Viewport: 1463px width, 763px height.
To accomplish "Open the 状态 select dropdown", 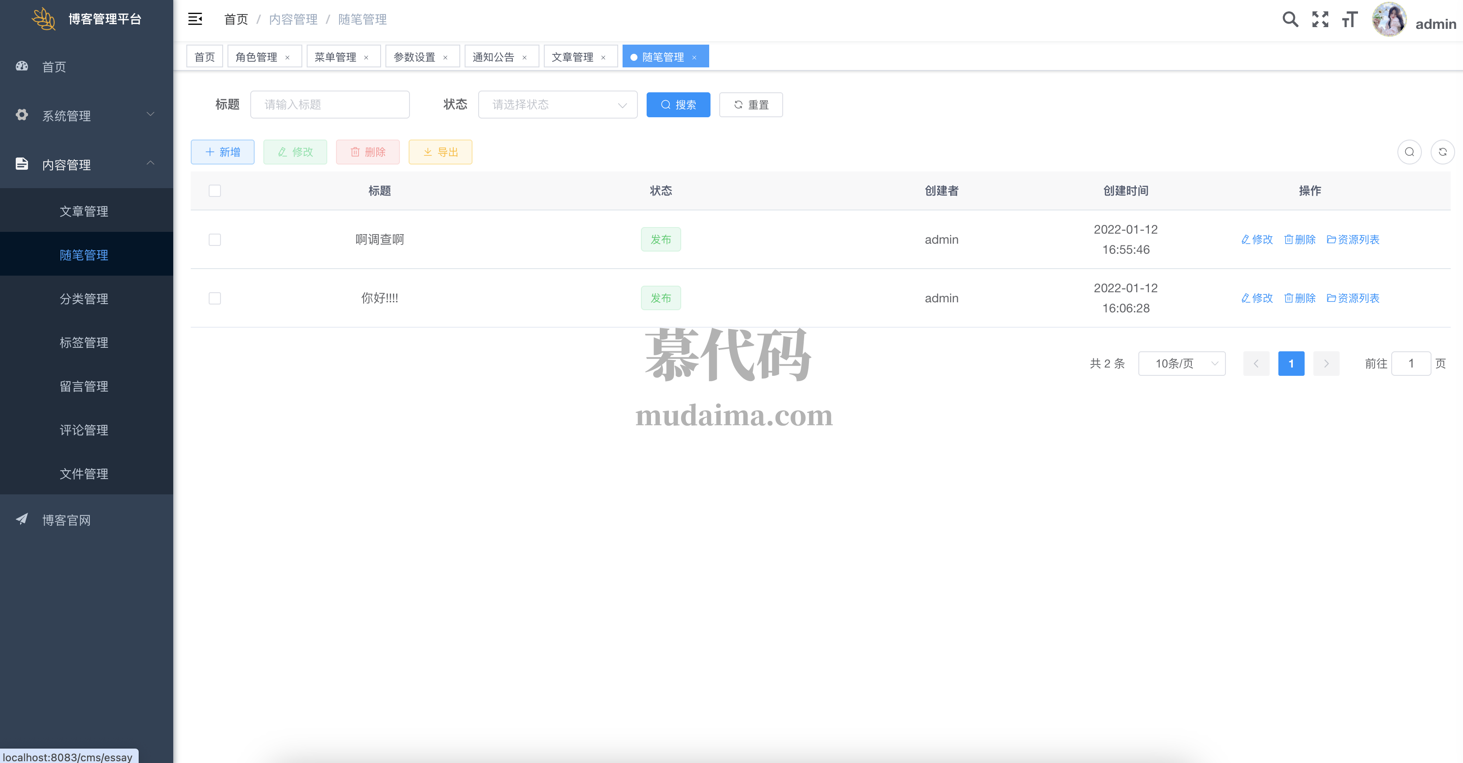I will point(557,105).
